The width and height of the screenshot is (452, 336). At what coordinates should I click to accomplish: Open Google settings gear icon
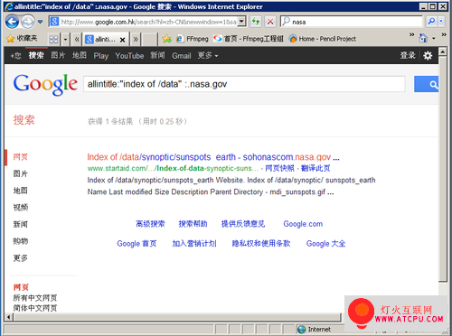click(428, 56)
